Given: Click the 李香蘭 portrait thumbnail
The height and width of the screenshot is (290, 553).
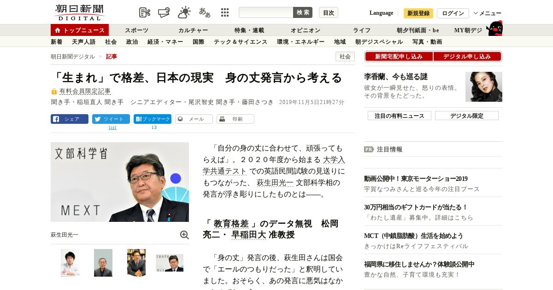Looking at the screenshot, I should [484, 87].
